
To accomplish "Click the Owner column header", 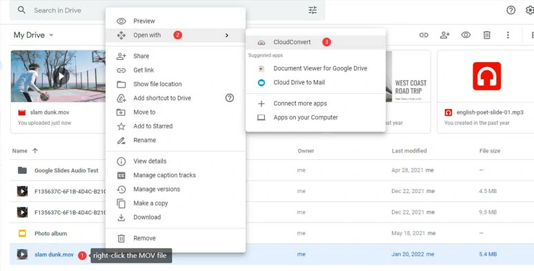I will point(306,151).
